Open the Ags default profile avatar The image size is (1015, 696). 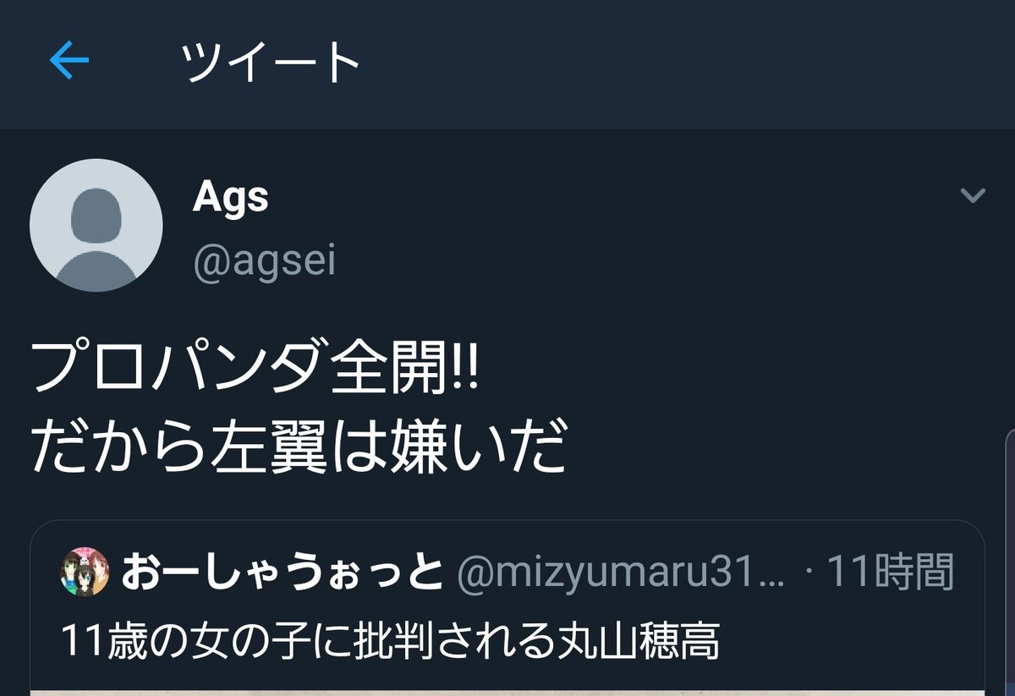pos(96,225)
